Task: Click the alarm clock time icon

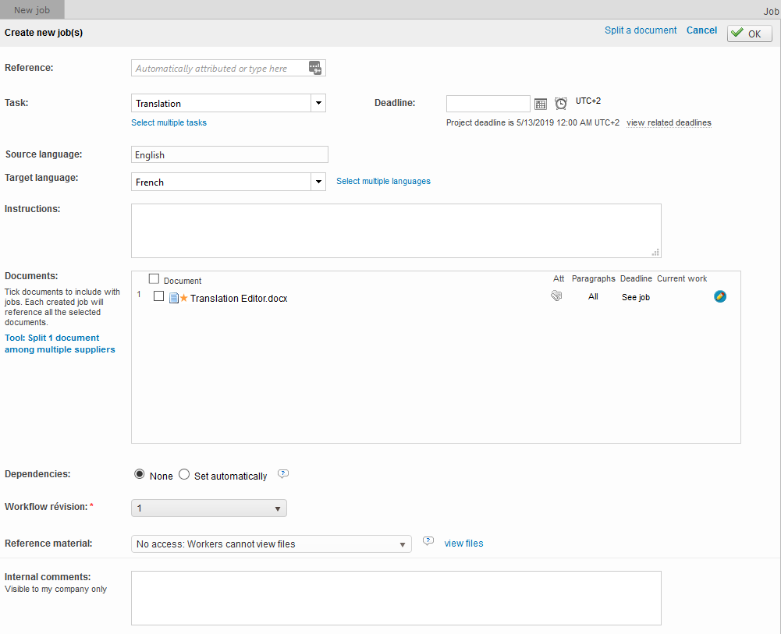Action: coord(561,104)
